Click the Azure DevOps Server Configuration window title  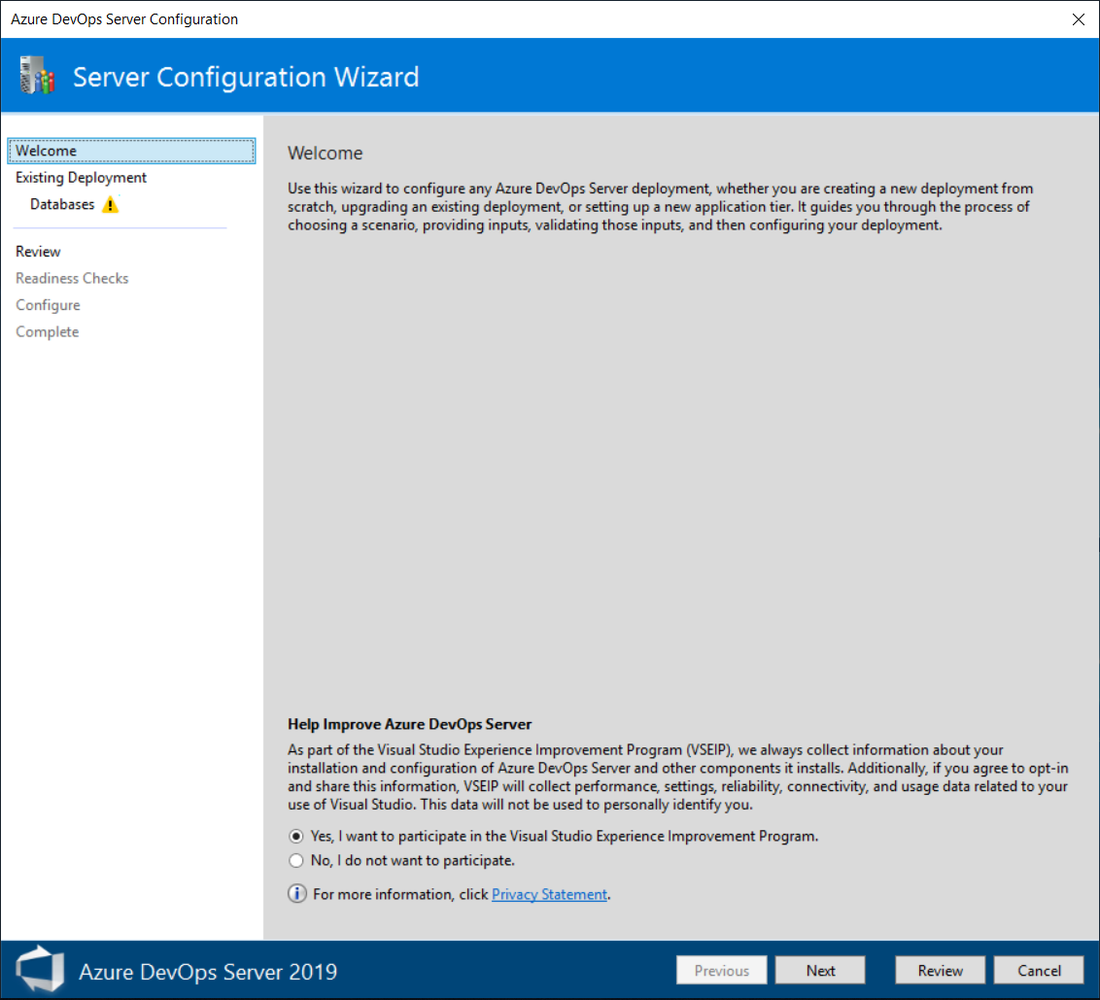click(124, 18)
